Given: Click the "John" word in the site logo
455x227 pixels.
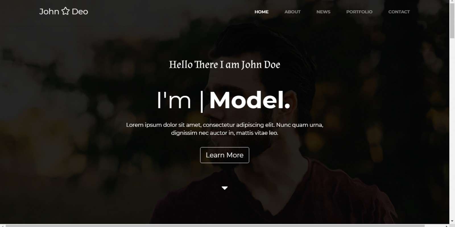Looking at the screenshot, I should click(x=49, y=11).
